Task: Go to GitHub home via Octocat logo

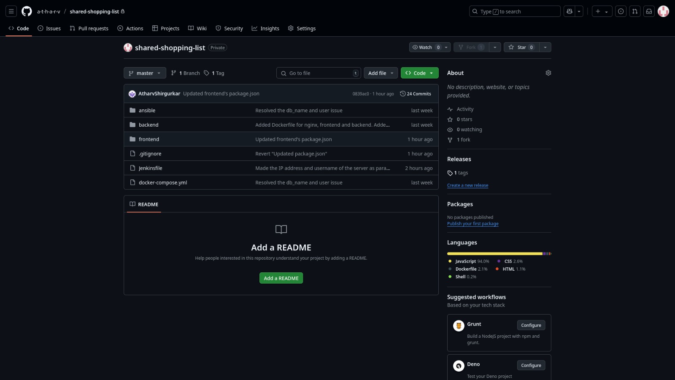Action: [27, 11]
